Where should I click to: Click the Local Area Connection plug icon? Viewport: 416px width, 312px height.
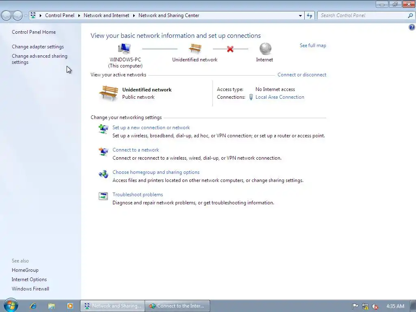251,97
